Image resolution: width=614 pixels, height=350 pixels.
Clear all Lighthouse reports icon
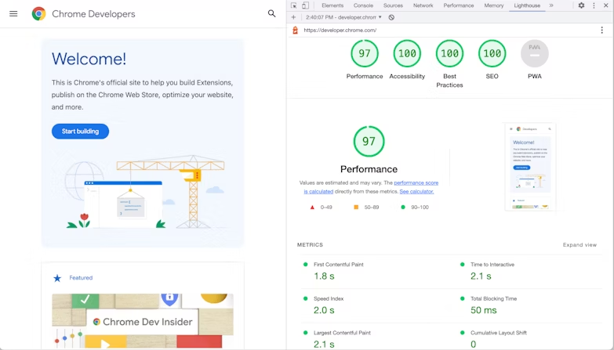391,17
